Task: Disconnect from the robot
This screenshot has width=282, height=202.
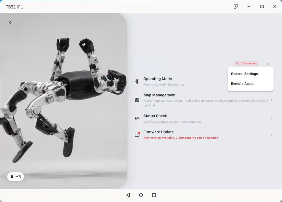Action: 246,63
